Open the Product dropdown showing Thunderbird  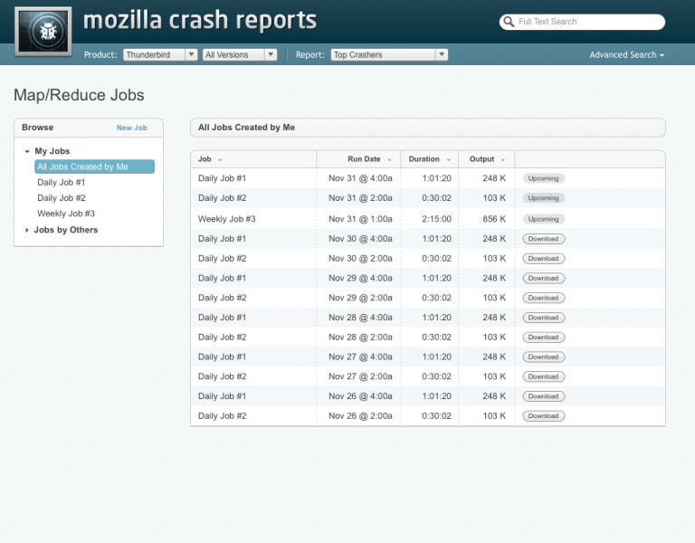point(160,54)
